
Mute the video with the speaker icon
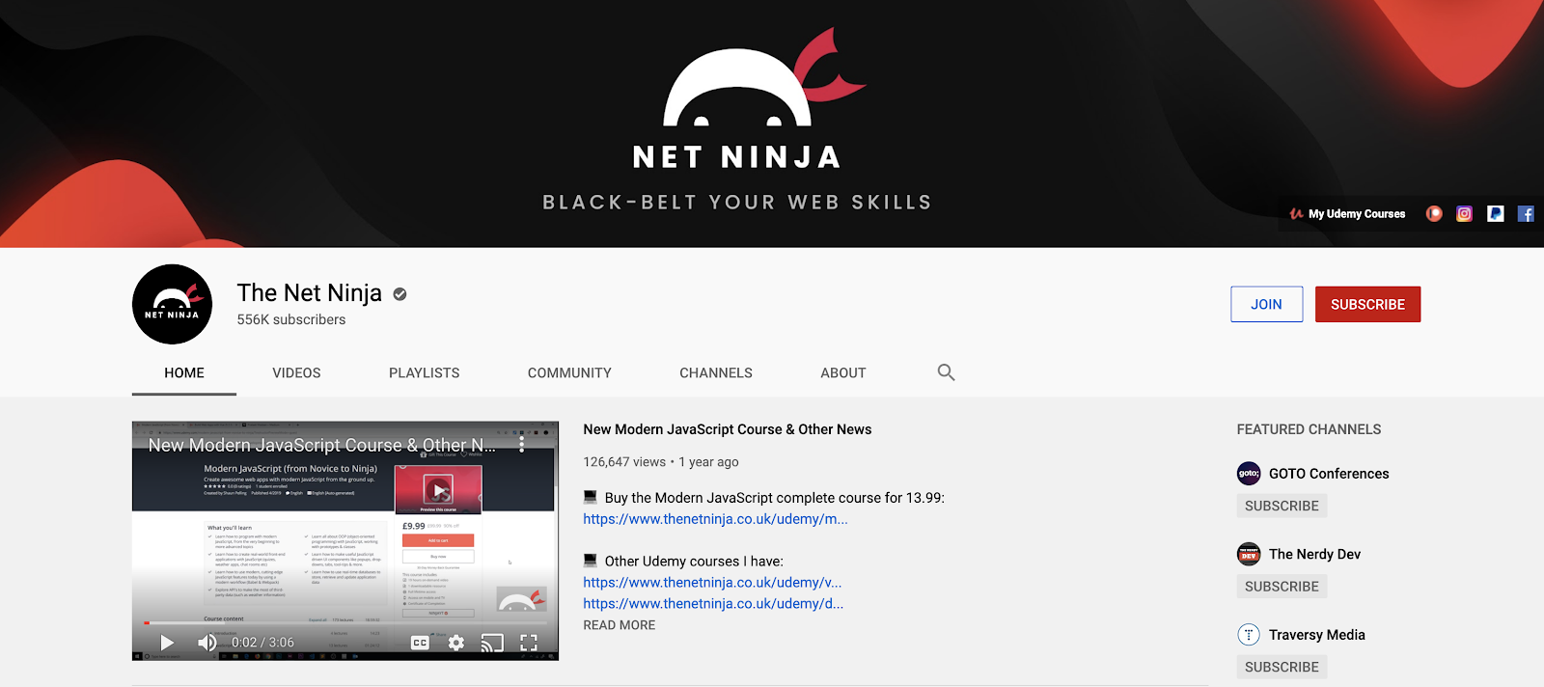pyautogui.click(x=207, y=643)
